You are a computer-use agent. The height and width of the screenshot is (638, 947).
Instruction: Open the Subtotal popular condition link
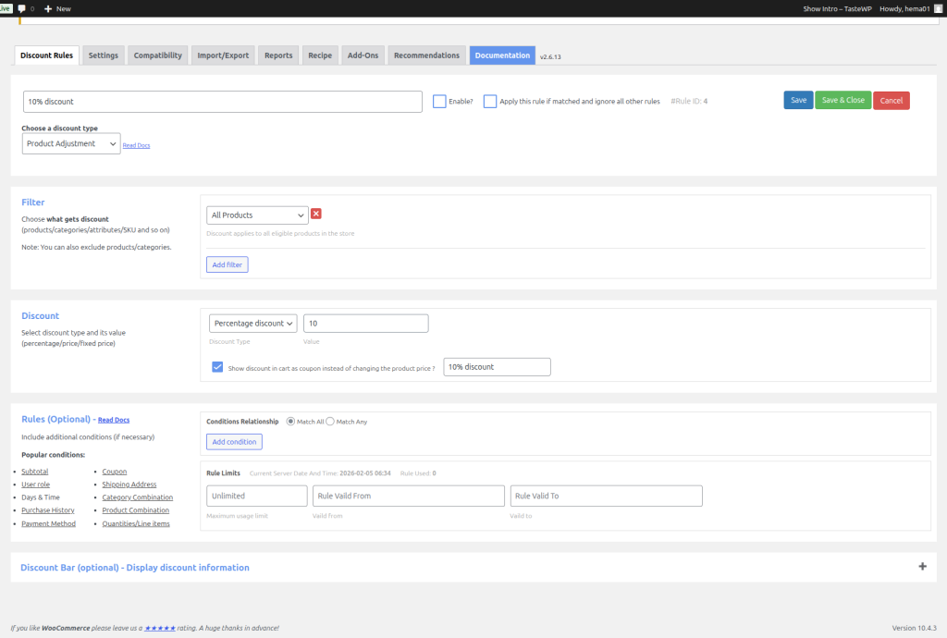[x=34, y=472]
